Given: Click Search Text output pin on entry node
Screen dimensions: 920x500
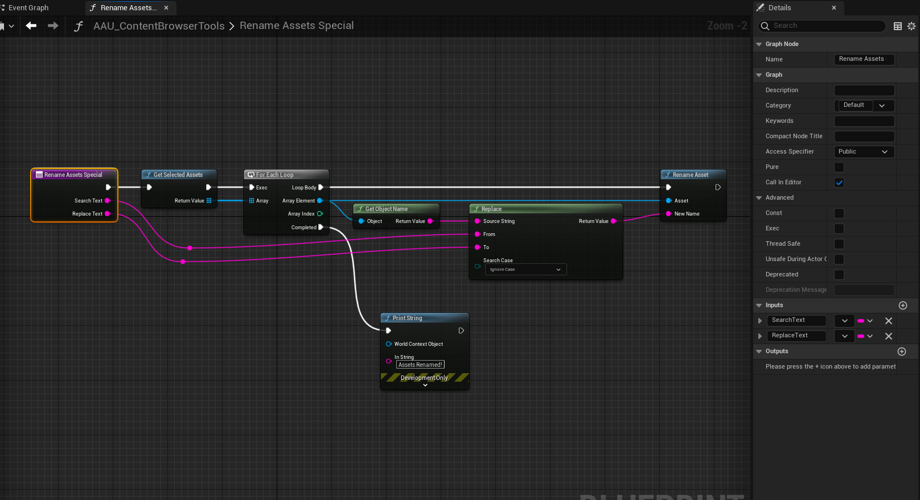Looking at the screenshot, I should [107, 201].
